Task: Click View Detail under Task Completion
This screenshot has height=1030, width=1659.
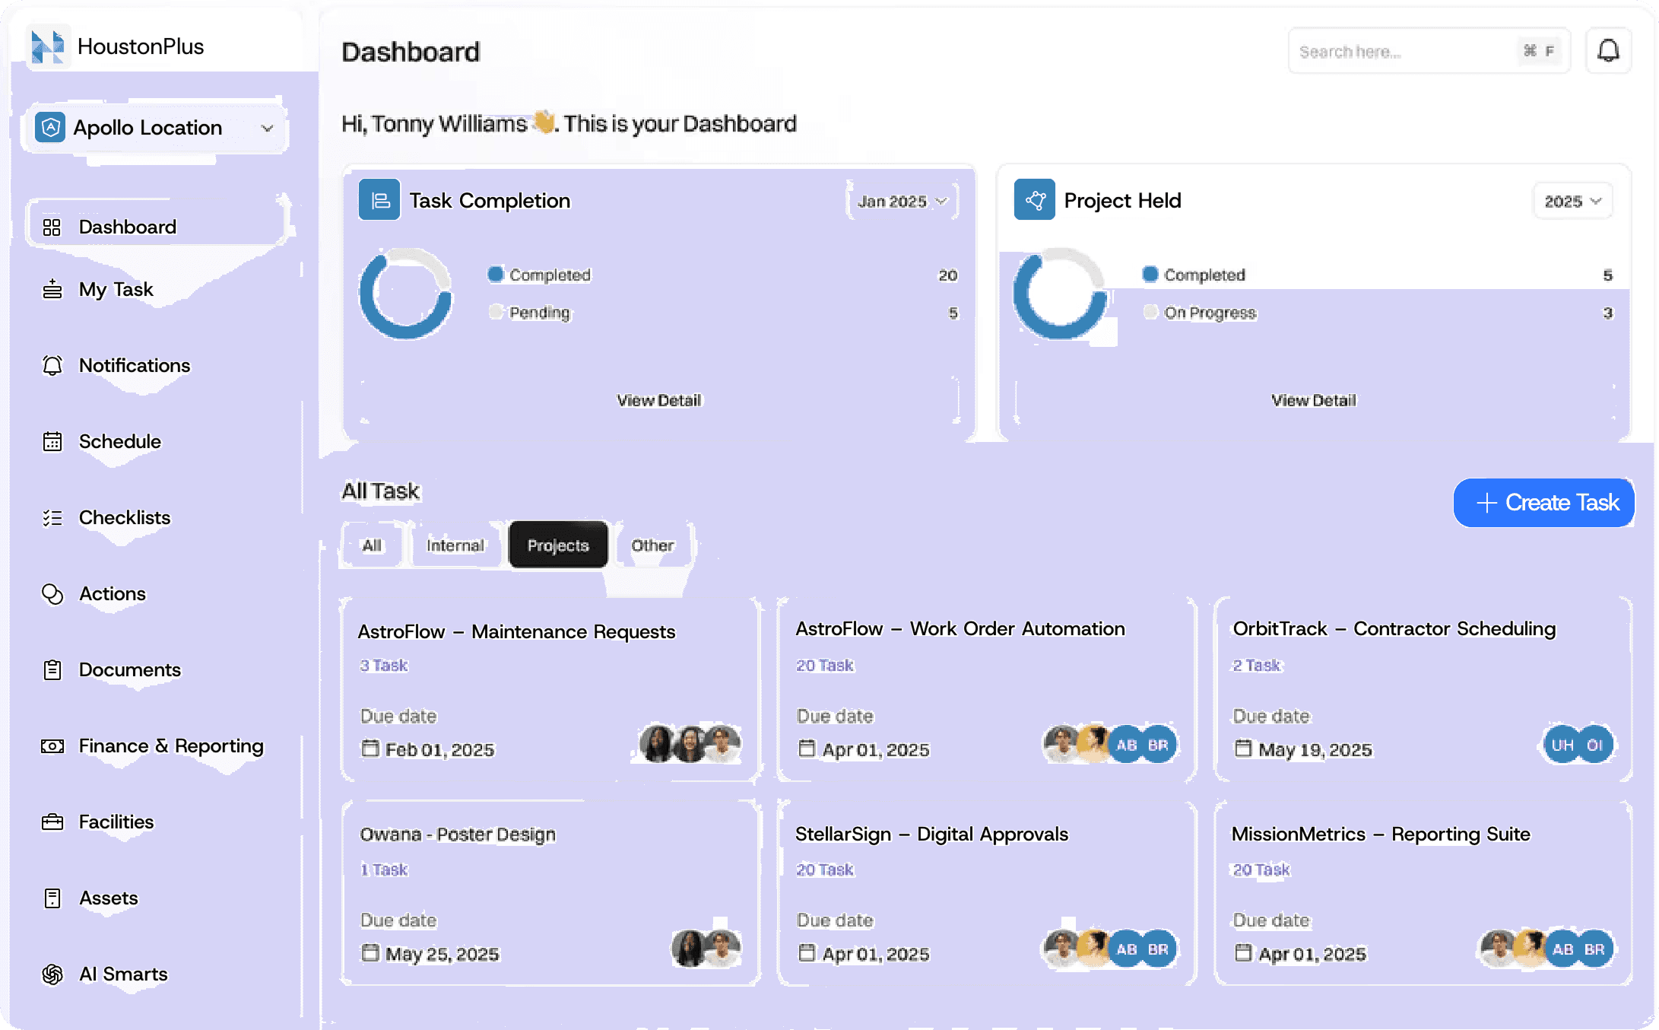Action: [659, 400]
